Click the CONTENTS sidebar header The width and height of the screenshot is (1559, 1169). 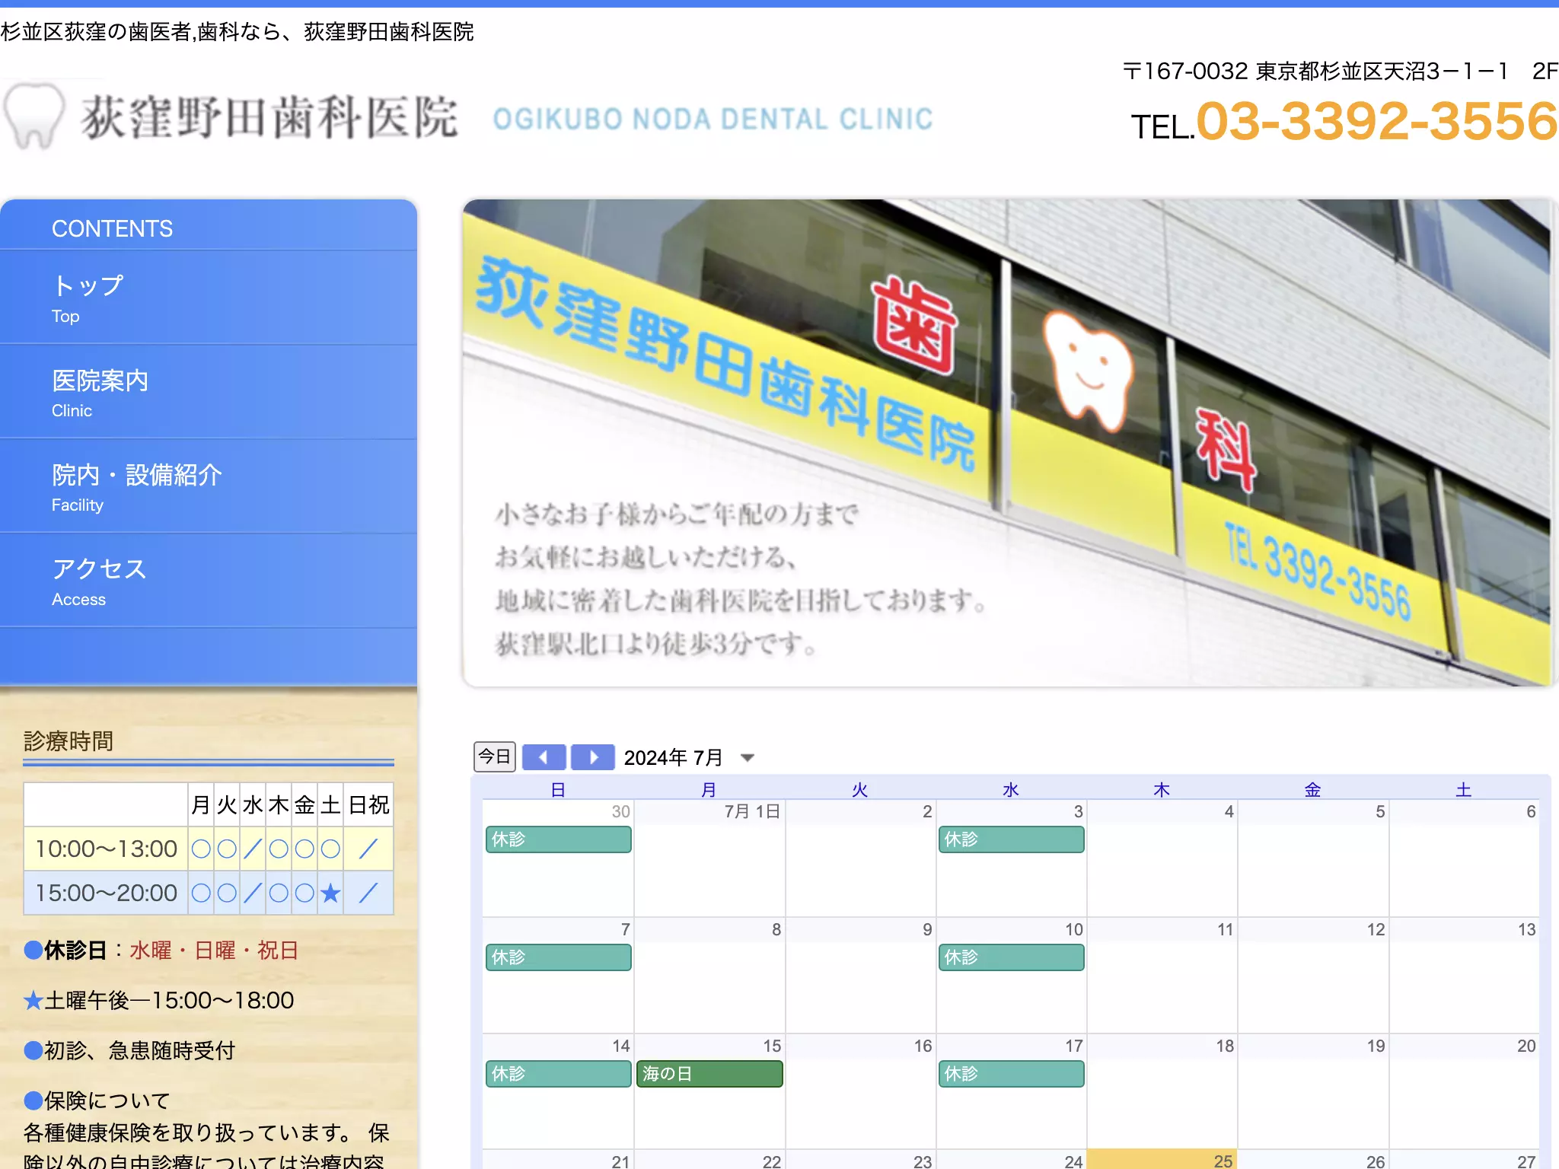pos(112,228)
